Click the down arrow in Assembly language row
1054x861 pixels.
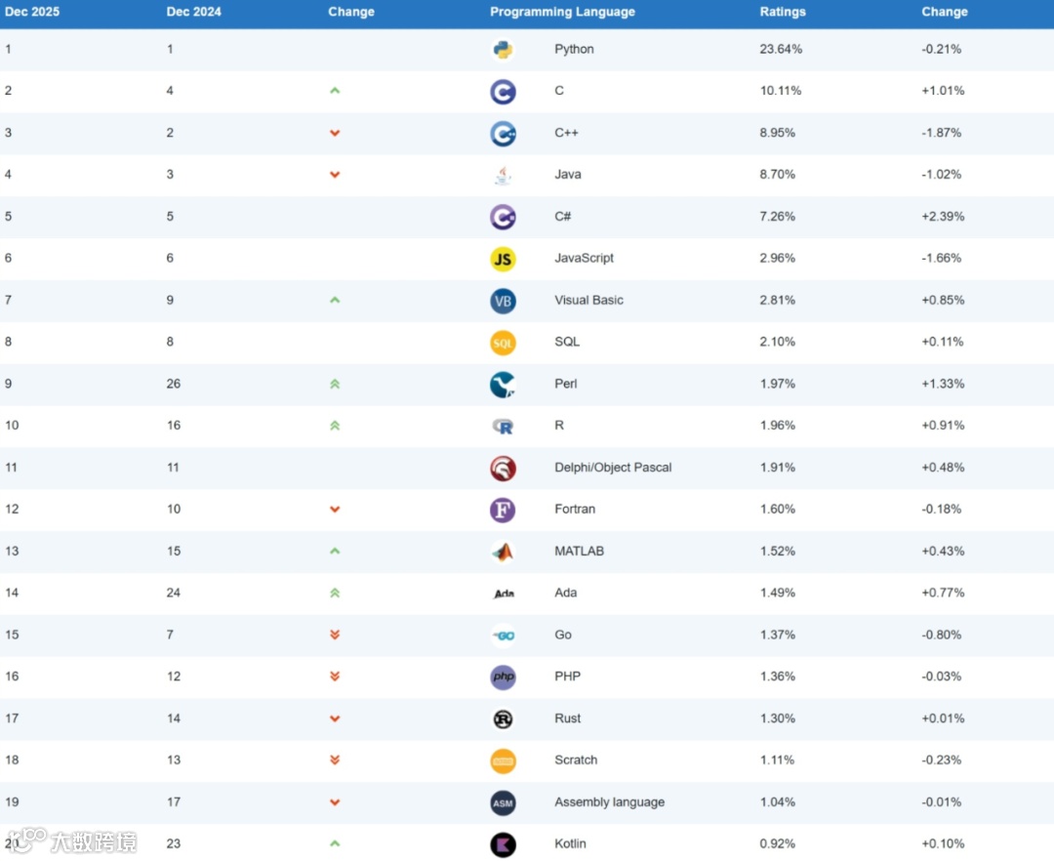click(335, 802)
